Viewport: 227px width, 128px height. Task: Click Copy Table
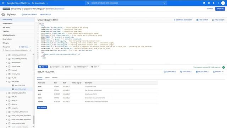click(186, 72)
